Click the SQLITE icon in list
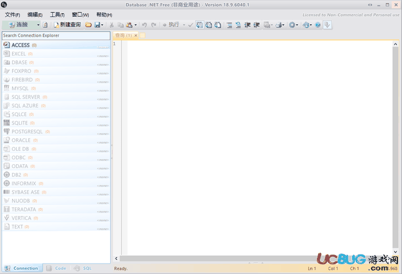402x274 pixels. pyautogui.click(x=7, y=123)
